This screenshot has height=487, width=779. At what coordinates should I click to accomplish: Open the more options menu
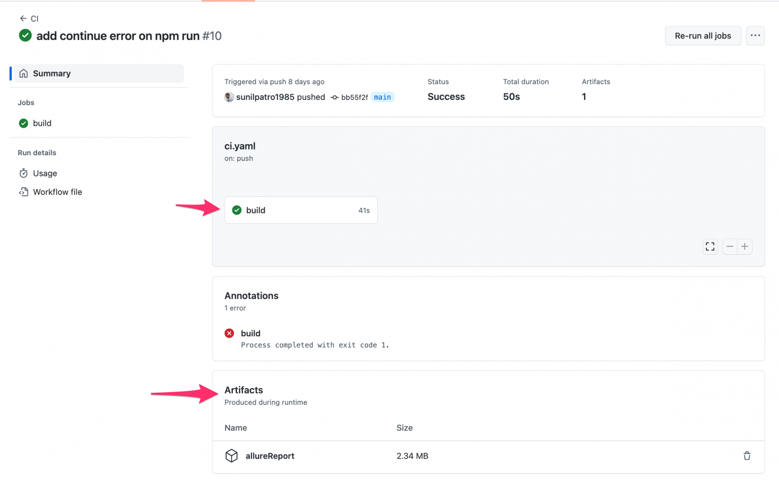[755, 36]
